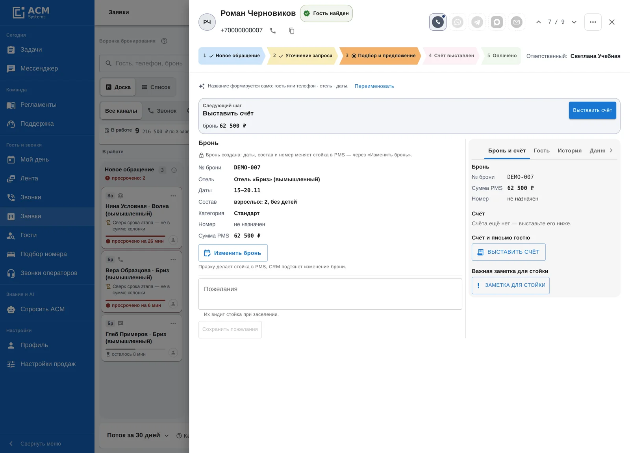Open Мой день in the sidebar
The height and width of the screenshot is (453, 630).
coord(47,160)
